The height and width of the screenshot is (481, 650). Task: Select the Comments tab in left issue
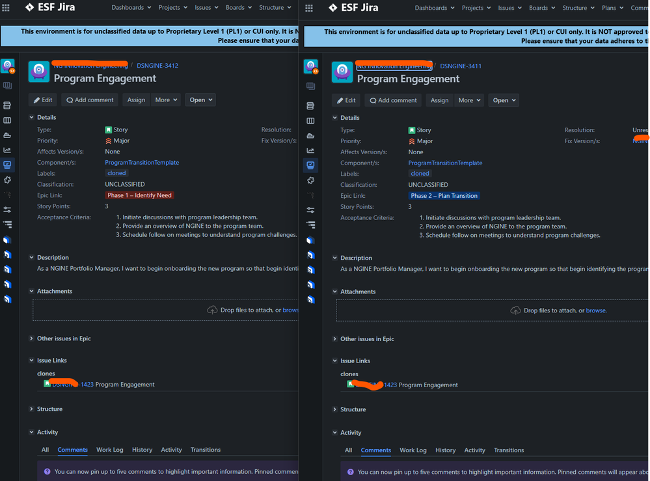(72, 450)
